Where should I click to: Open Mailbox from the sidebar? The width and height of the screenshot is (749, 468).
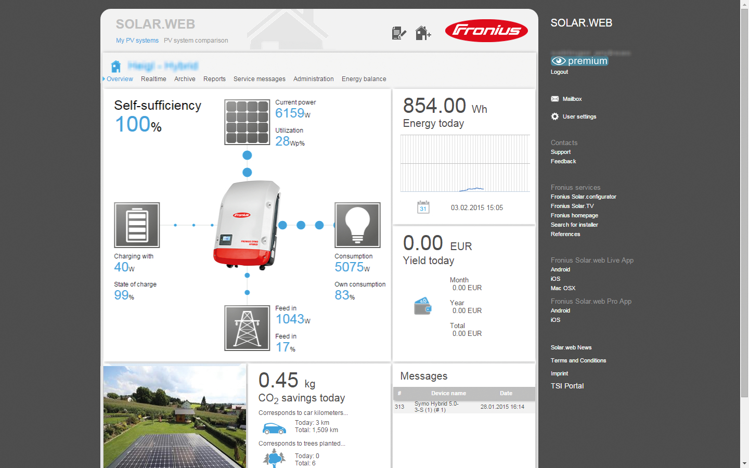[x=572, y=99]
